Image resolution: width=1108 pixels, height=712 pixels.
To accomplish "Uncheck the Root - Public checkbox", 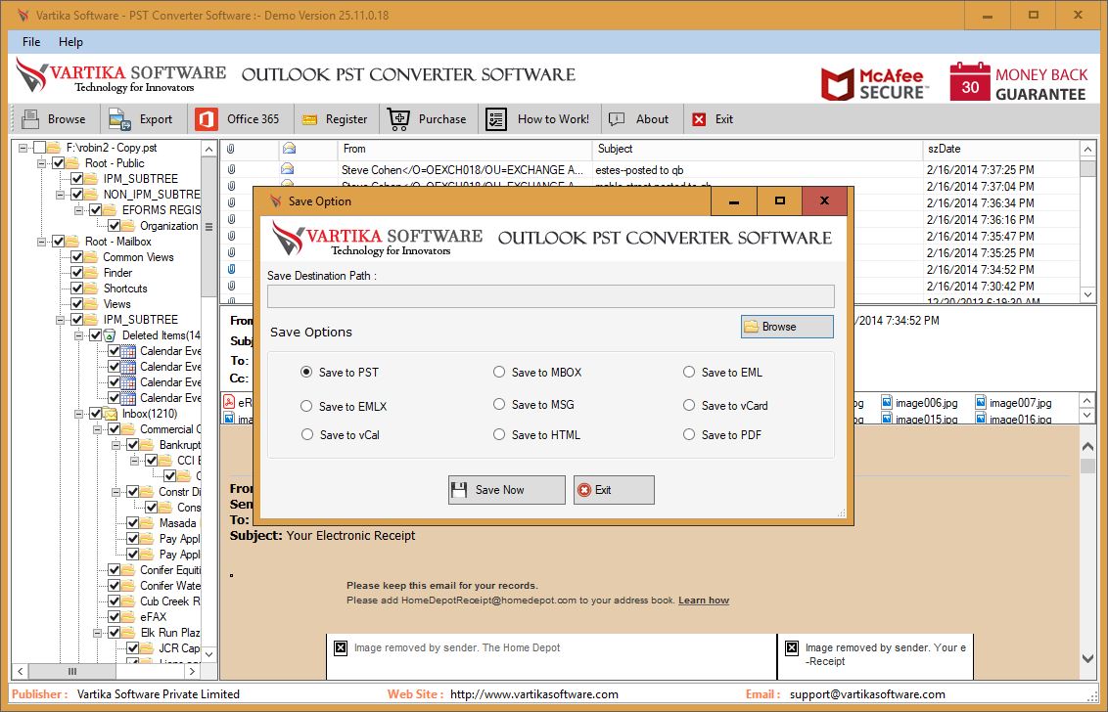I will coord(59,163).
